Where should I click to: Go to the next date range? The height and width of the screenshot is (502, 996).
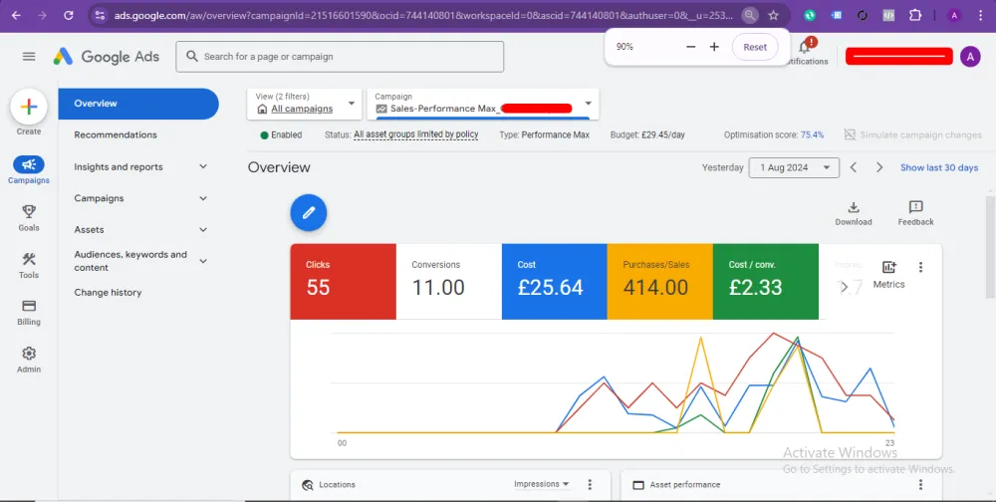879,167
